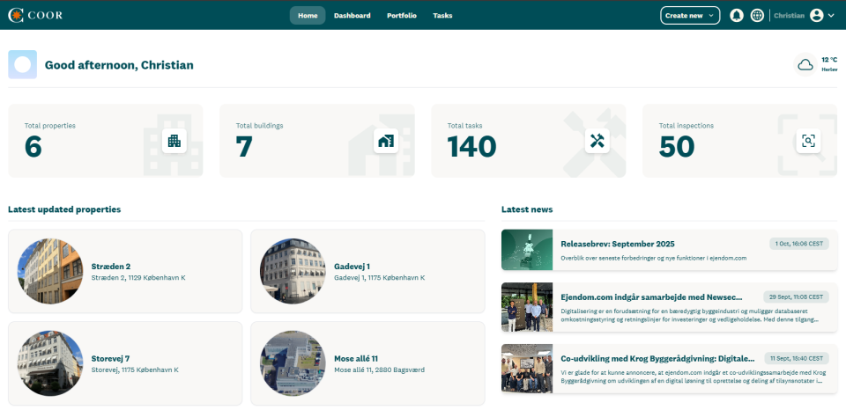
Task: Click the Total tasks tools icon
Action: [597, 141]
